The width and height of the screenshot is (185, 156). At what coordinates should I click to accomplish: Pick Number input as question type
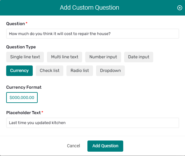(103, 57)
